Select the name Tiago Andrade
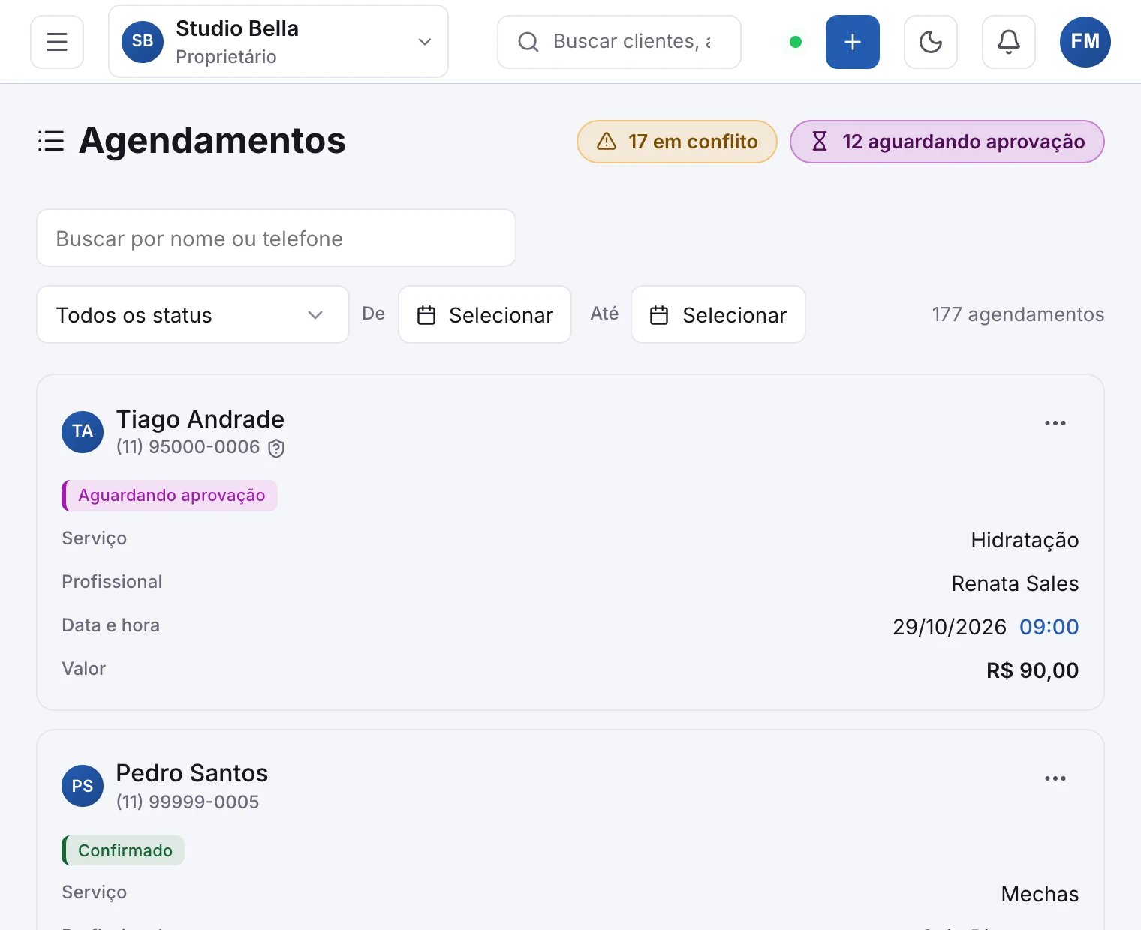 pos(200,419)
